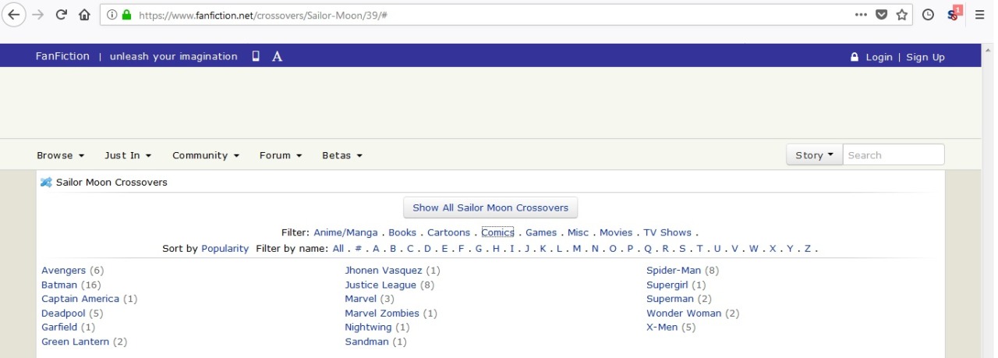The width and height of the screenshot is (998, 358).
Task: Open the Captain America crossover link
Action: pyautogui.click(x=80, y=299)
